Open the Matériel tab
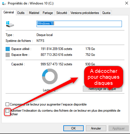Image resolution: width=130 pixels, height=134 pixels. pyautogui.click(x=34, y=13)
